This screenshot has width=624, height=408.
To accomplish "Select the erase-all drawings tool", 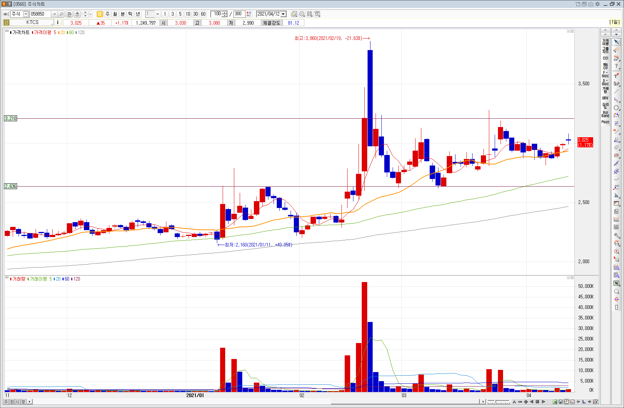I will (616, 58).
